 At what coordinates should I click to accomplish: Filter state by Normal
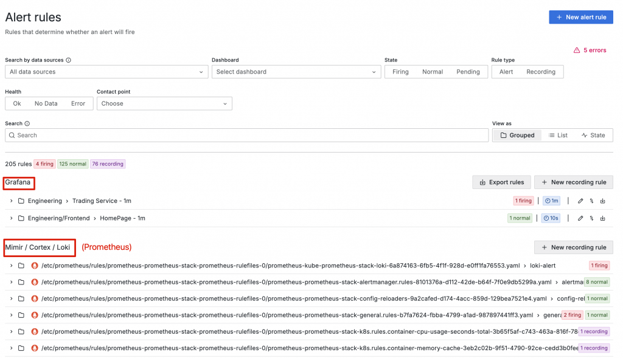click(433, 72)
